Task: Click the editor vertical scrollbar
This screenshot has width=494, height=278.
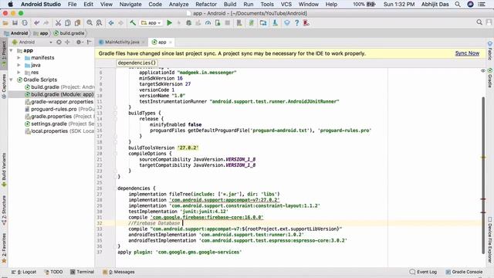Action: tap(483, 175)
